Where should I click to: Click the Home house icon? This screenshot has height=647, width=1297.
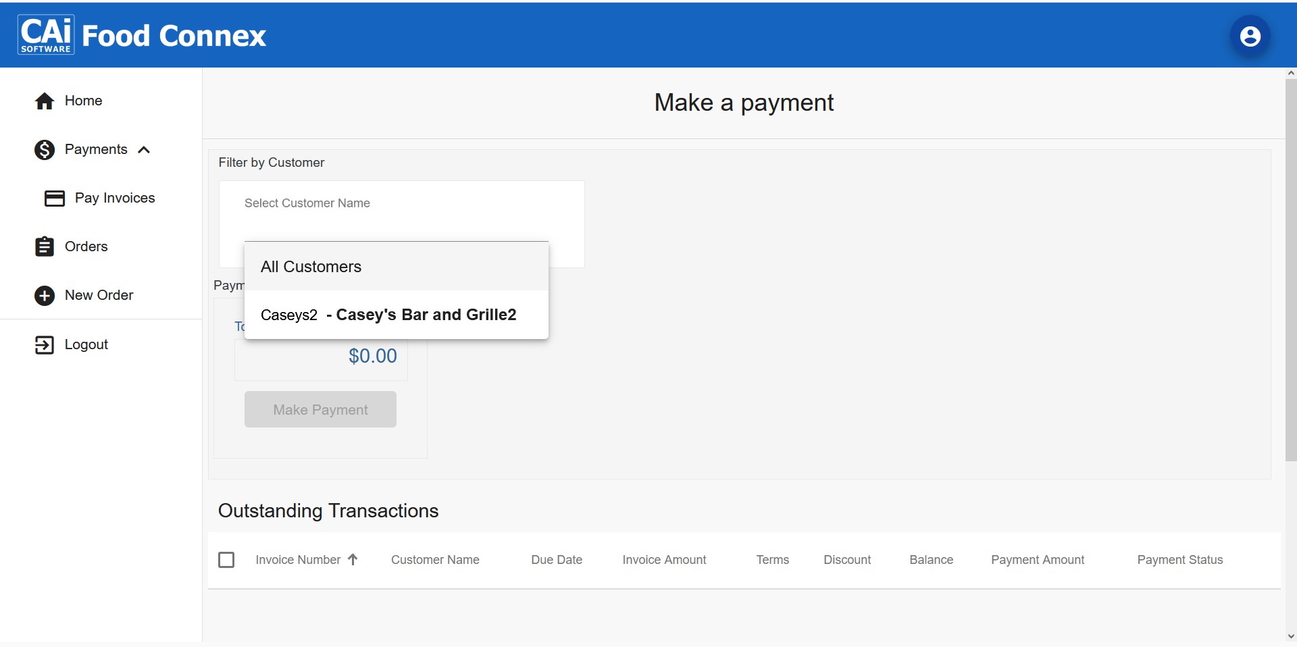45,101
